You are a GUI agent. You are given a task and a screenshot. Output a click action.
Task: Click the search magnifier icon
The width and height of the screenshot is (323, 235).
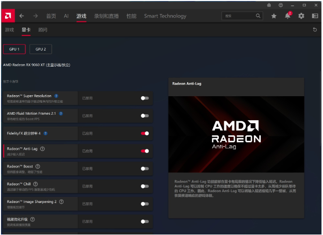[x=258, y=16]
